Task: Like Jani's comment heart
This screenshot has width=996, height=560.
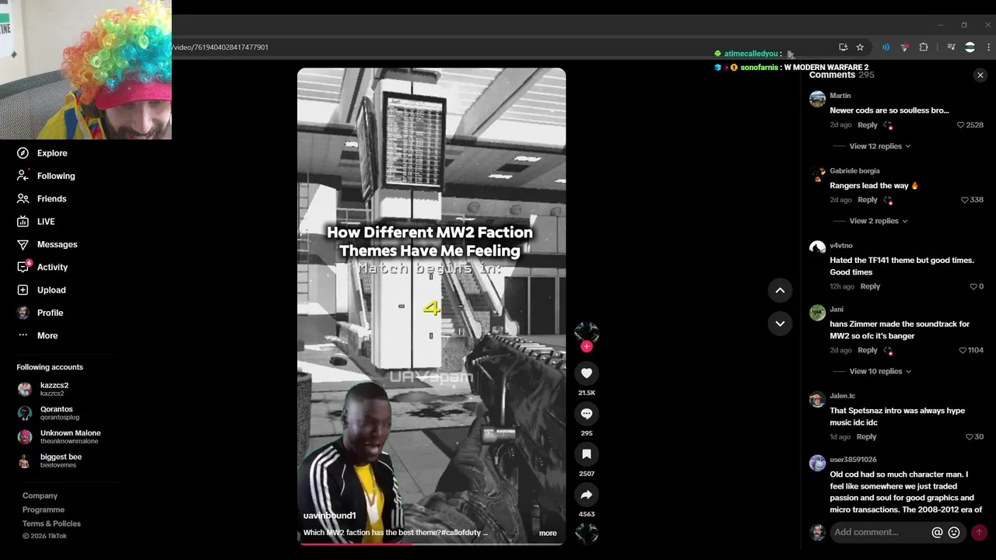Action: pos(963,350)
